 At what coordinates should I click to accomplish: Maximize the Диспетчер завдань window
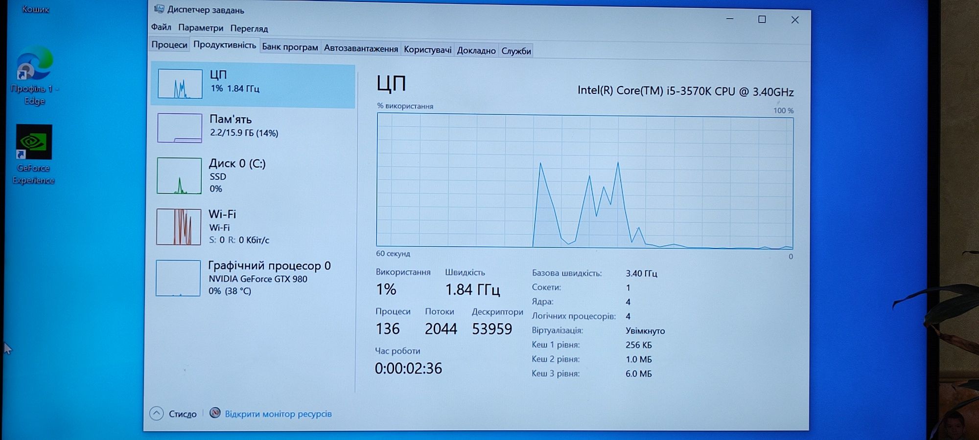(x=762, y=19)
